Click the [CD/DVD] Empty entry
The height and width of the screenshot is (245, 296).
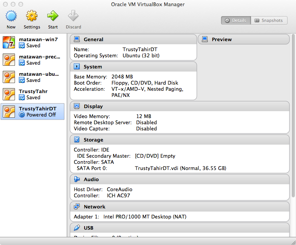(x=155, y=156)
